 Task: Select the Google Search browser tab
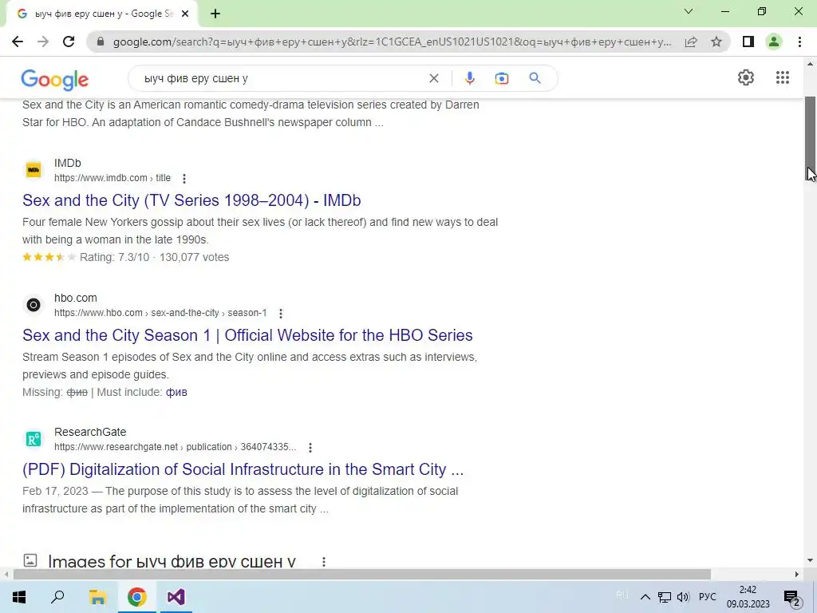(103, 14)
